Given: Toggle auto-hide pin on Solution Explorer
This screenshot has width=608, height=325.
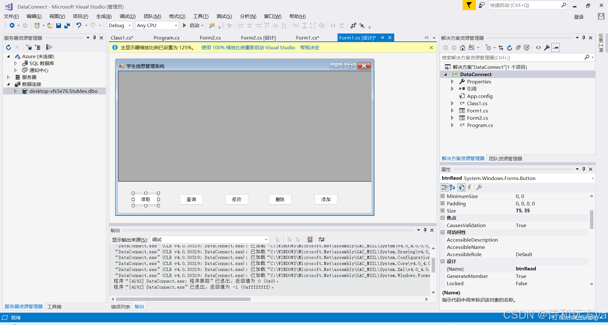Looking at the screenshot, I should click(584, 38).
